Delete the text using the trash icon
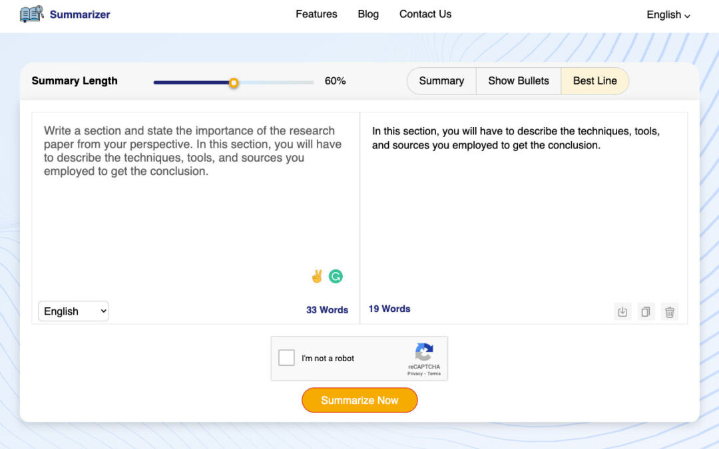The height and width of the screenshot is (449, 719). click(x=670, y=311)
